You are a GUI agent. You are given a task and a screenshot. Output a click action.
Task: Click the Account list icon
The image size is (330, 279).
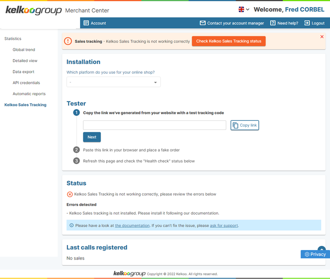(x=86, y=23)
